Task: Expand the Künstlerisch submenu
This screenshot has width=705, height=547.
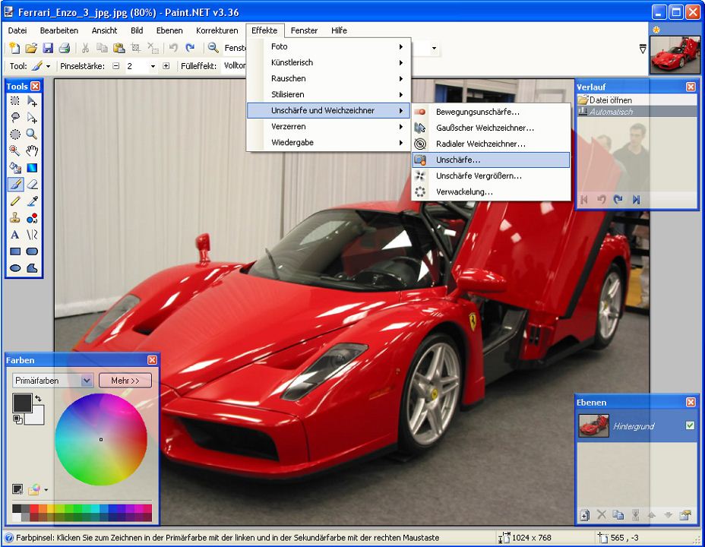Action: coord(329,62)
